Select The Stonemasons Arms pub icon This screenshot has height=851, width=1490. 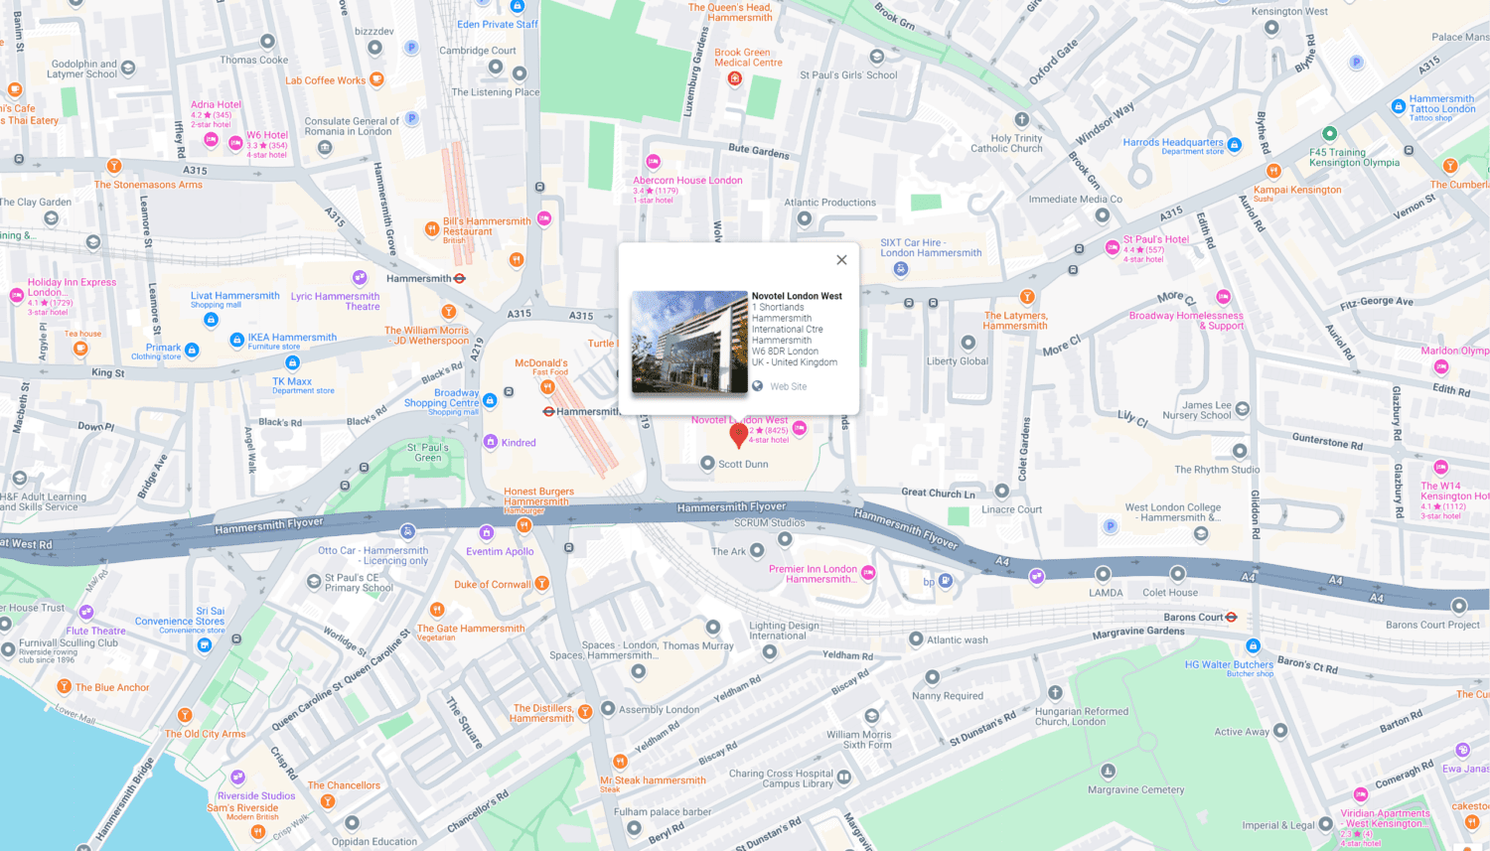pyautogui.click(x=114, y=166)
